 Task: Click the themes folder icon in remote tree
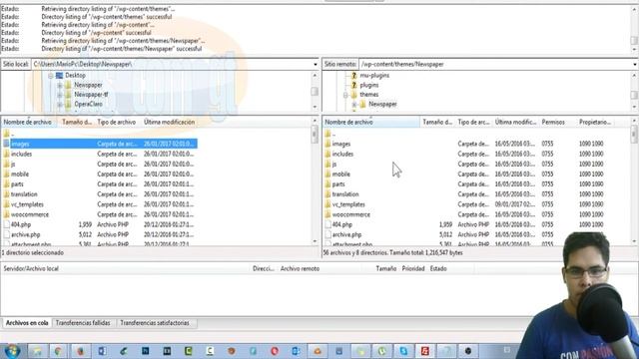coord(353,95)
